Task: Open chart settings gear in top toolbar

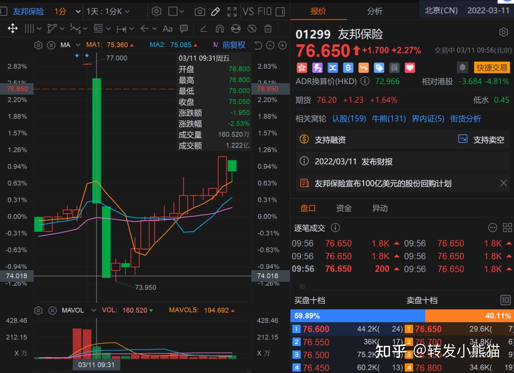Action: [x=157, y=12]
